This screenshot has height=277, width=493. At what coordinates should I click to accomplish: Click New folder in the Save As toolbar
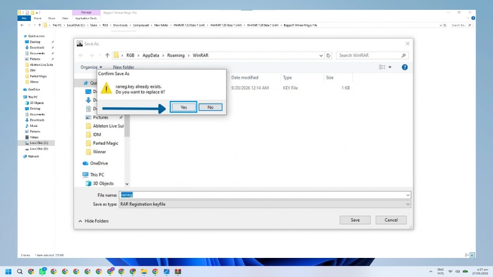point(123,67)
